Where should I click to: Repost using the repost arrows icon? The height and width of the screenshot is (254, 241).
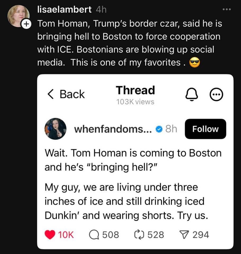pos(139,235)
